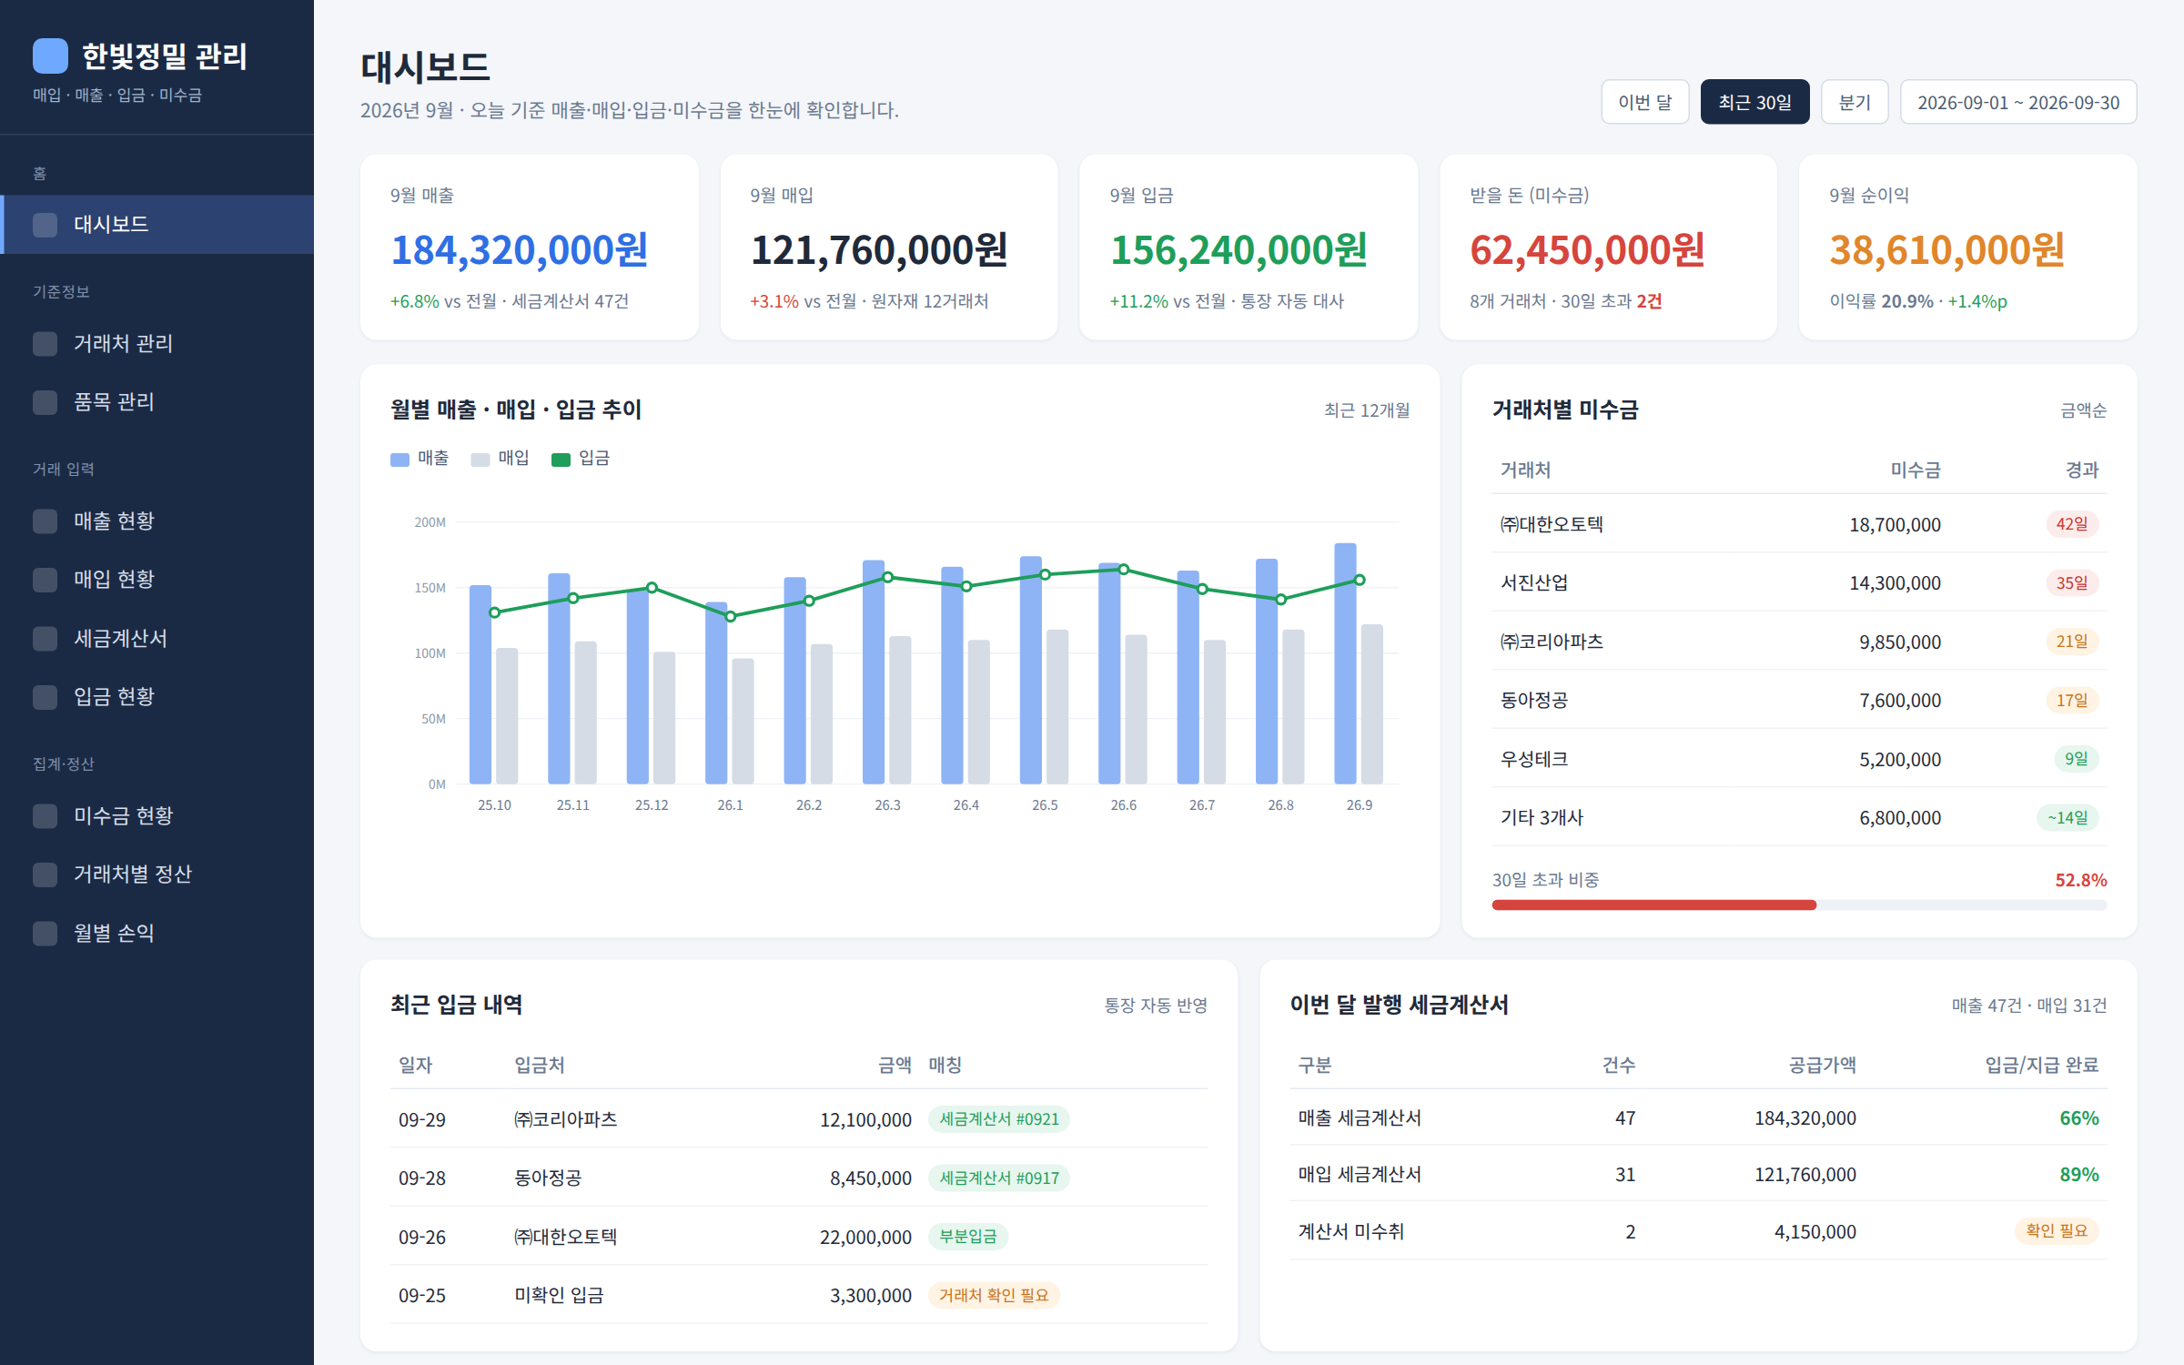Image resolution: width=2184 pixels, height=1365 pixels.
Task: Click the 매입 현황 sidebar icon
Action: tap(45, 580)
